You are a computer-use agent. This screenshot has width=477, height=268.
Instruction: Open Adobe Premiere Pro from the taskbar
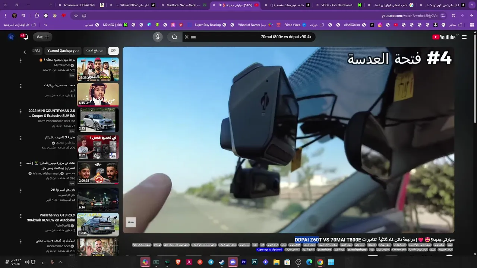(244, 262)
